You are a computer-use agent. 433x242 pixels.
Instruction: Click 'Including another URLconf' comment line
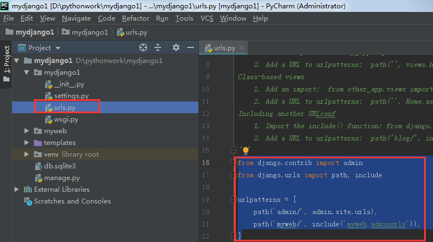click(286, 114)
